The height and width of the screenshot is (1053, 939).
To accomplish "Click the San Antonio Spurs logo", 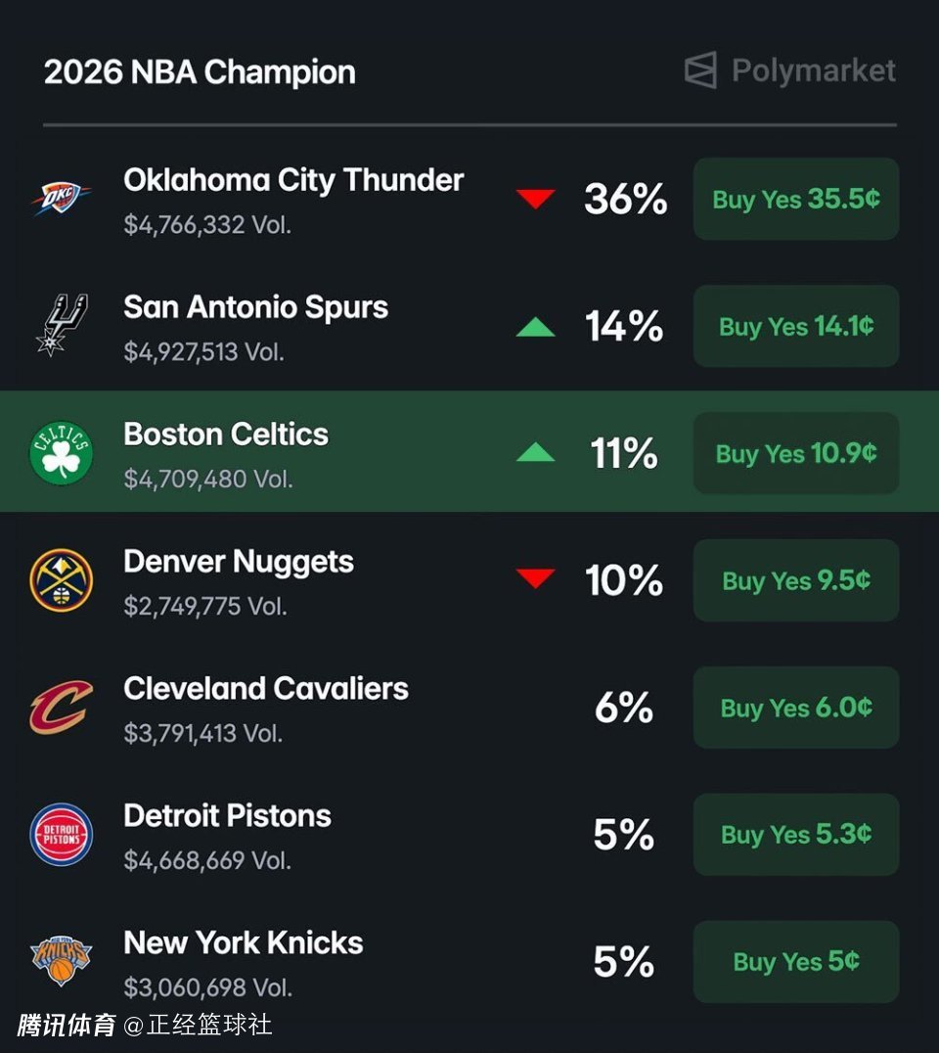I will (61, 326).
